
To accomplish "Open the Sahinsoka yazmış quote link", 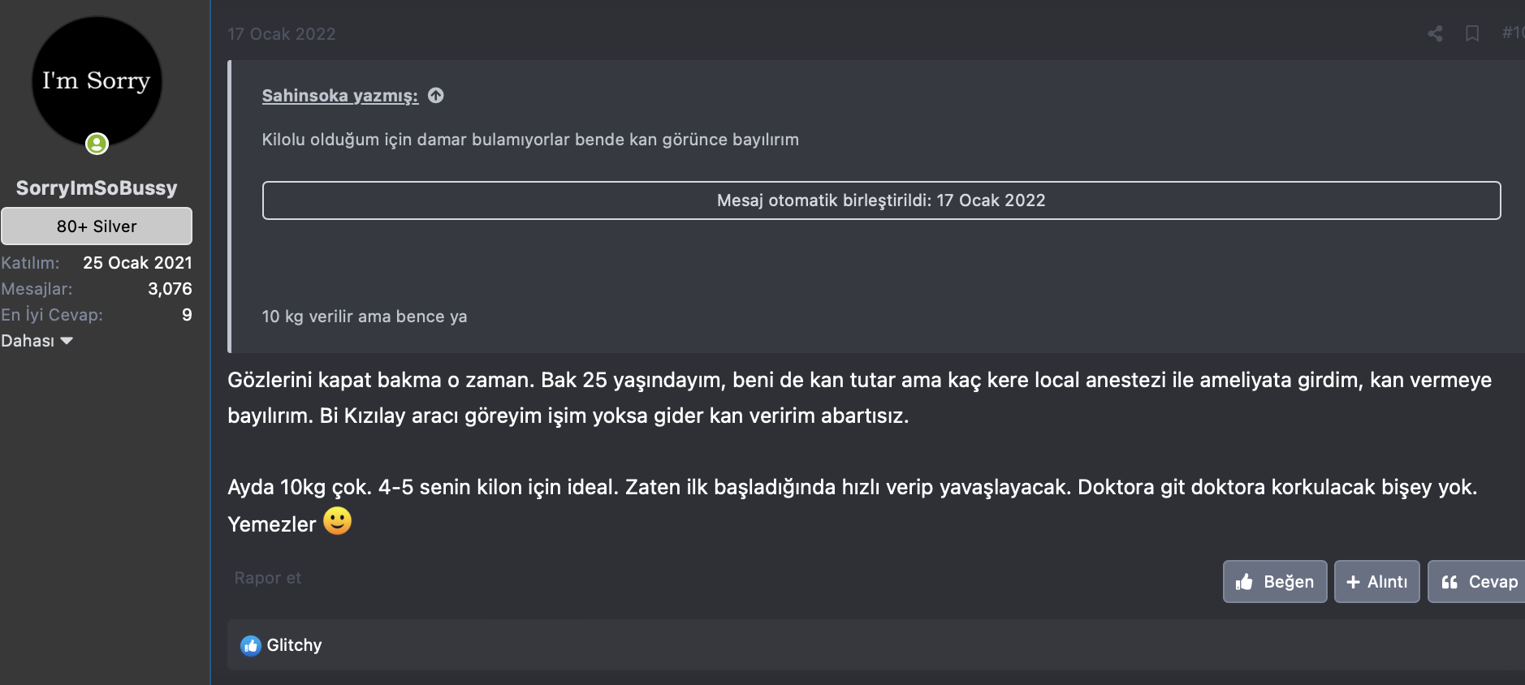I will point(339,96).
